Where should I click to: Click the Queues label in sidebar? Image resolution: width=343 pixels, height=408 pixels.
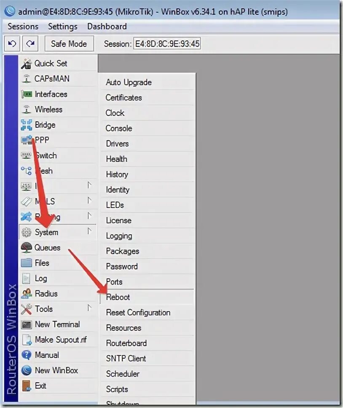(47, 247)
